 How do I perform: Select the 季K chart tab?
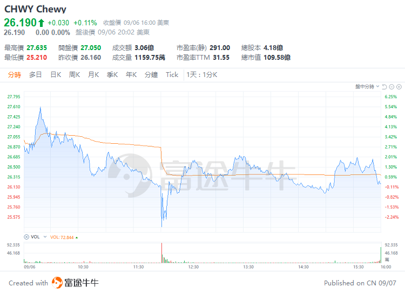(x=112, y=75)
